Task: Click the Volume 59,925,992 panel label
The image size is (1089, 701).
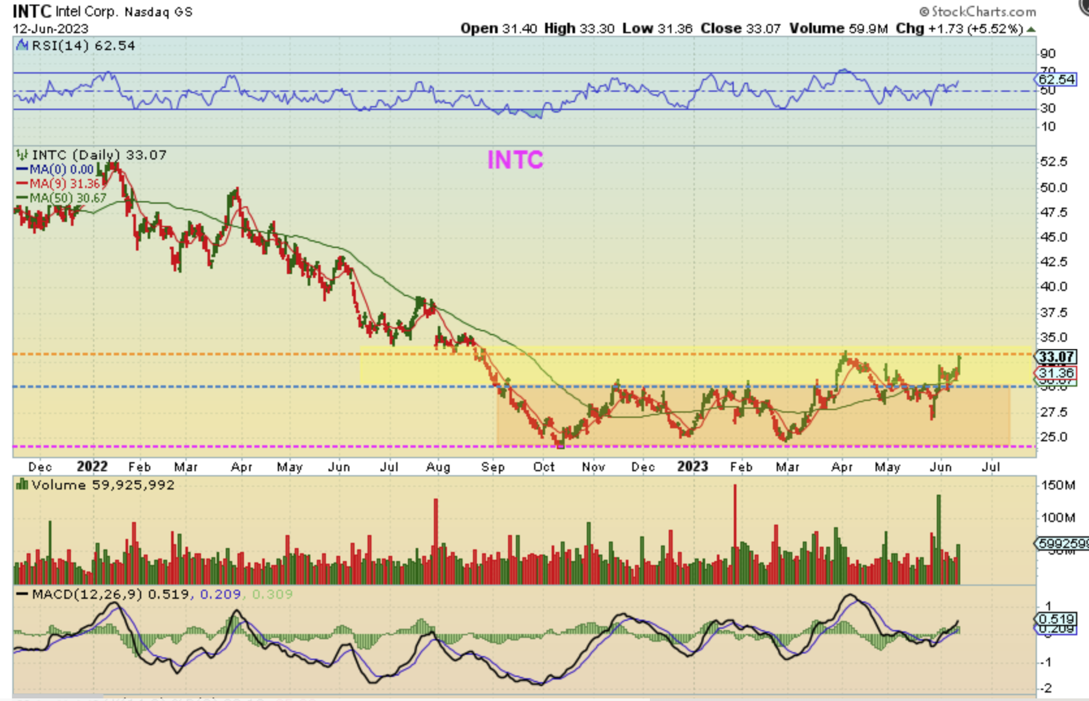Action: 103,485
